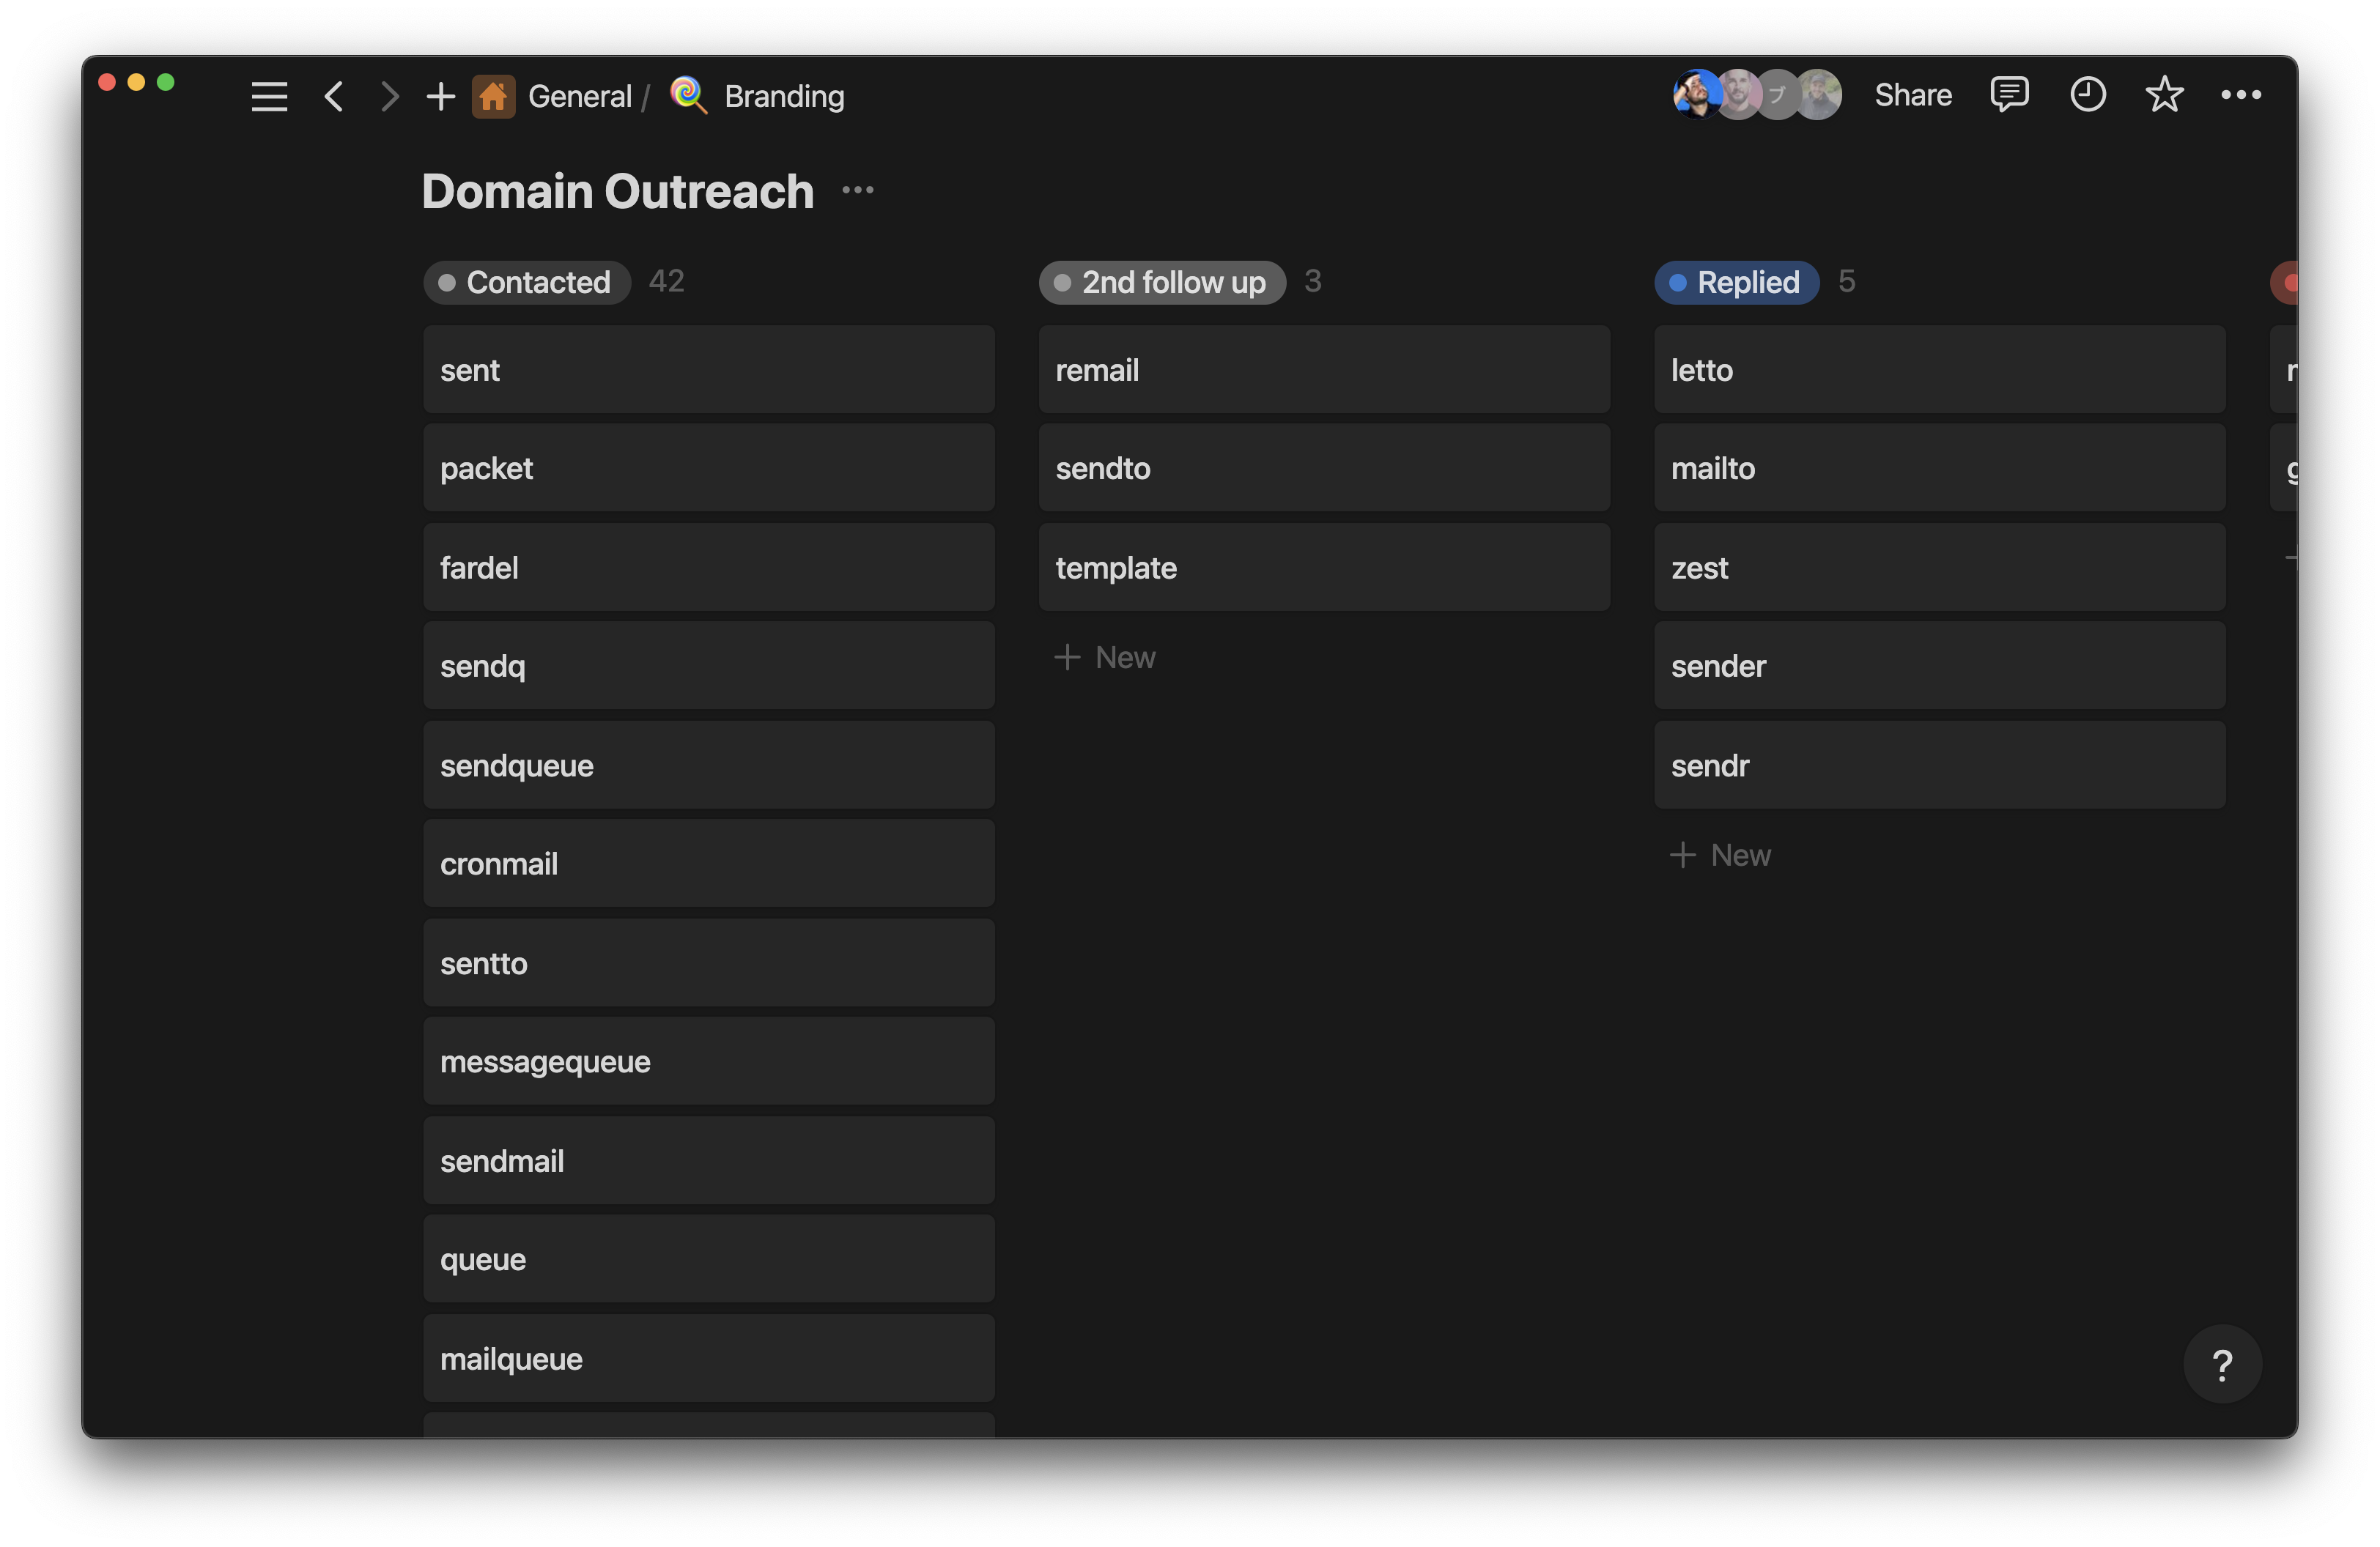The height and width of the screenshot is (1547, 2380).
Task: Click the add new tab plus icon
Action: (x=439, y=95)
